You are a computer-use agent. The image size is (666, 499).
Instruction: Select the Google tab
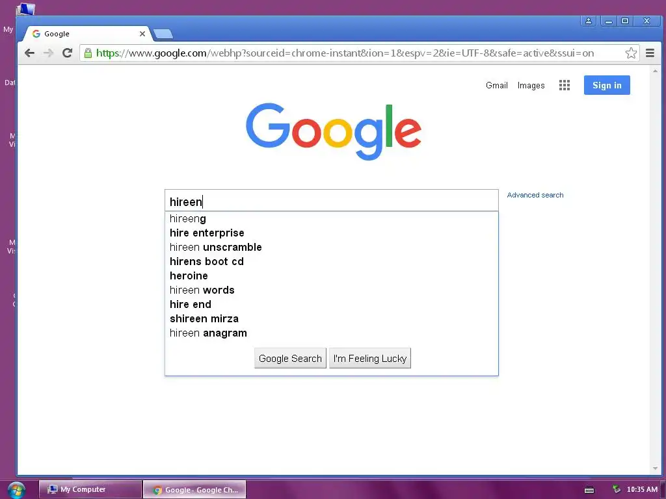87,34
